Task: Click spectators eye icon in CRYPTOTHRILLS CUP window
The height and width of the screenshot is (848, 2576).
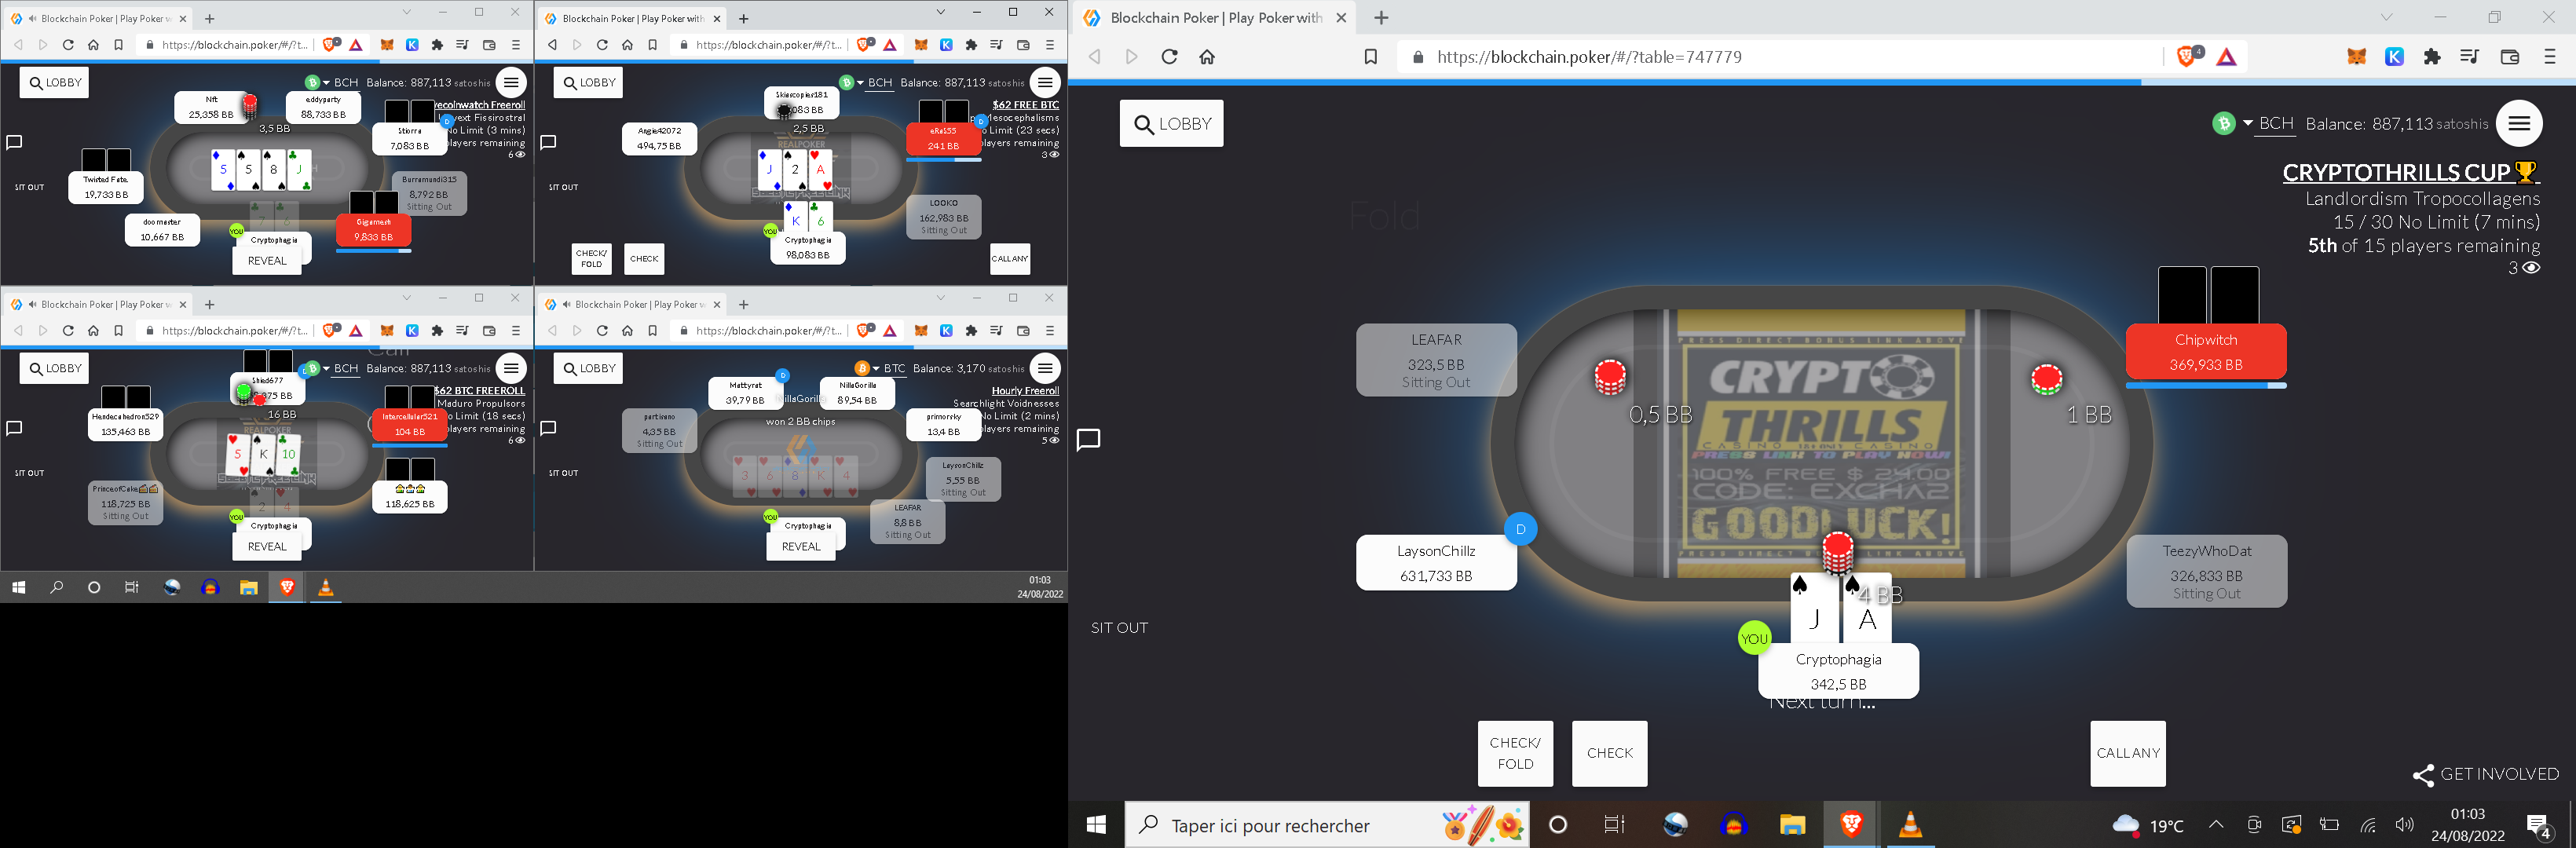Action: 2531,268
